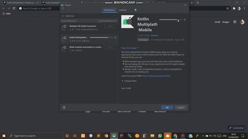Click Cancel in the Plugins dialog

(x=181, y=107)
